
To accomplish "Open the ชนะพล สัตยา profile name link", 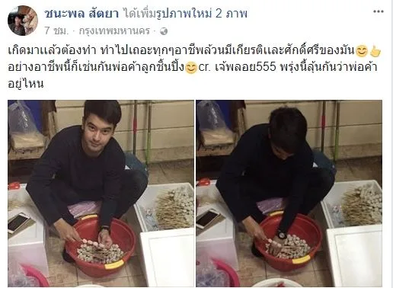I will 81,14.
